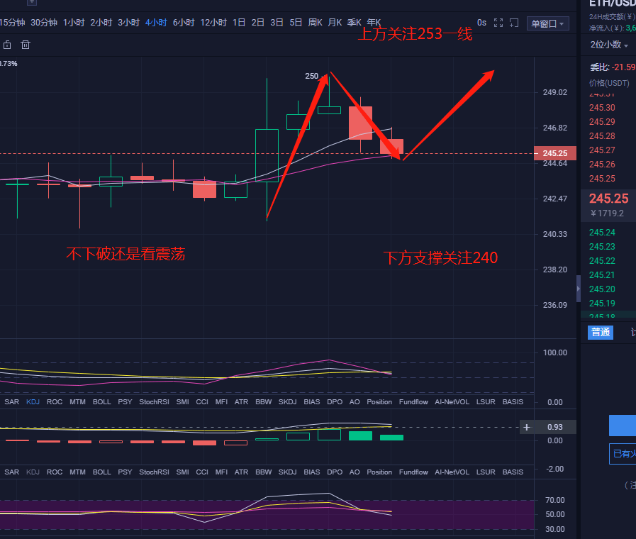Screen dimensions: 636x539
Task: Click the plus icon beside the 0.93 value
Action: (x=526, y=427)
